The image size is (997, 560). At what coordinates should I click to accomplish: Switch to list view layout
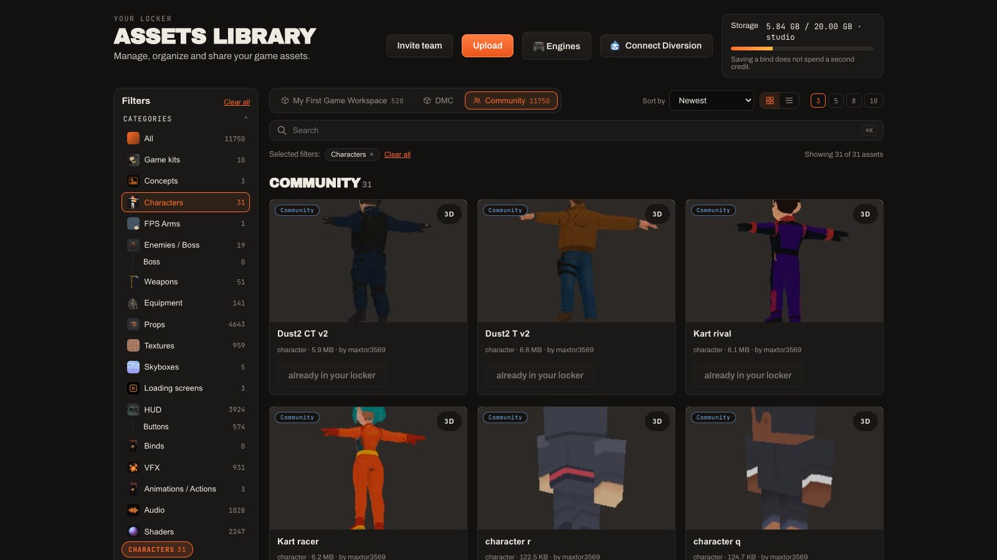click(x=789, y=101)
